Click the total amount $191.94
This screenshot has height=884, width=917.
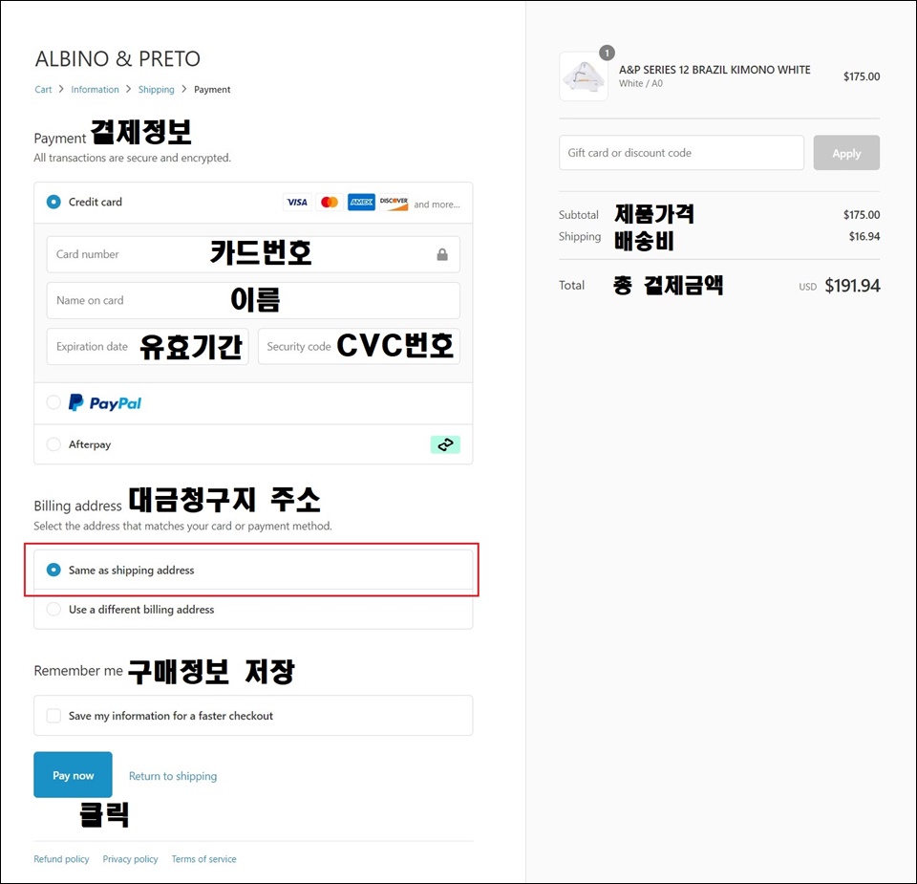tap(852, 286)
